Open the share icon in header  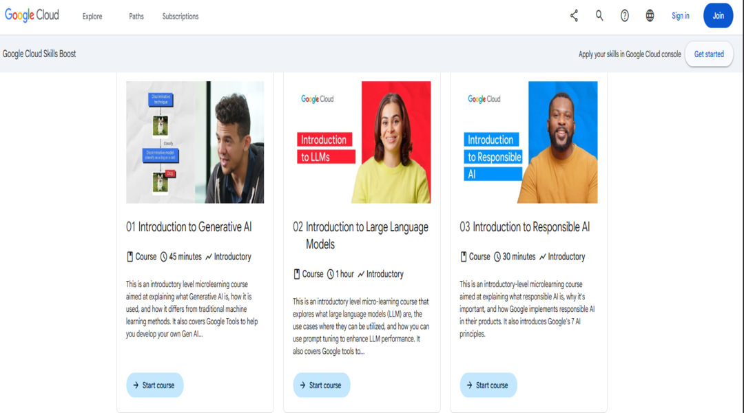point(574,16)
